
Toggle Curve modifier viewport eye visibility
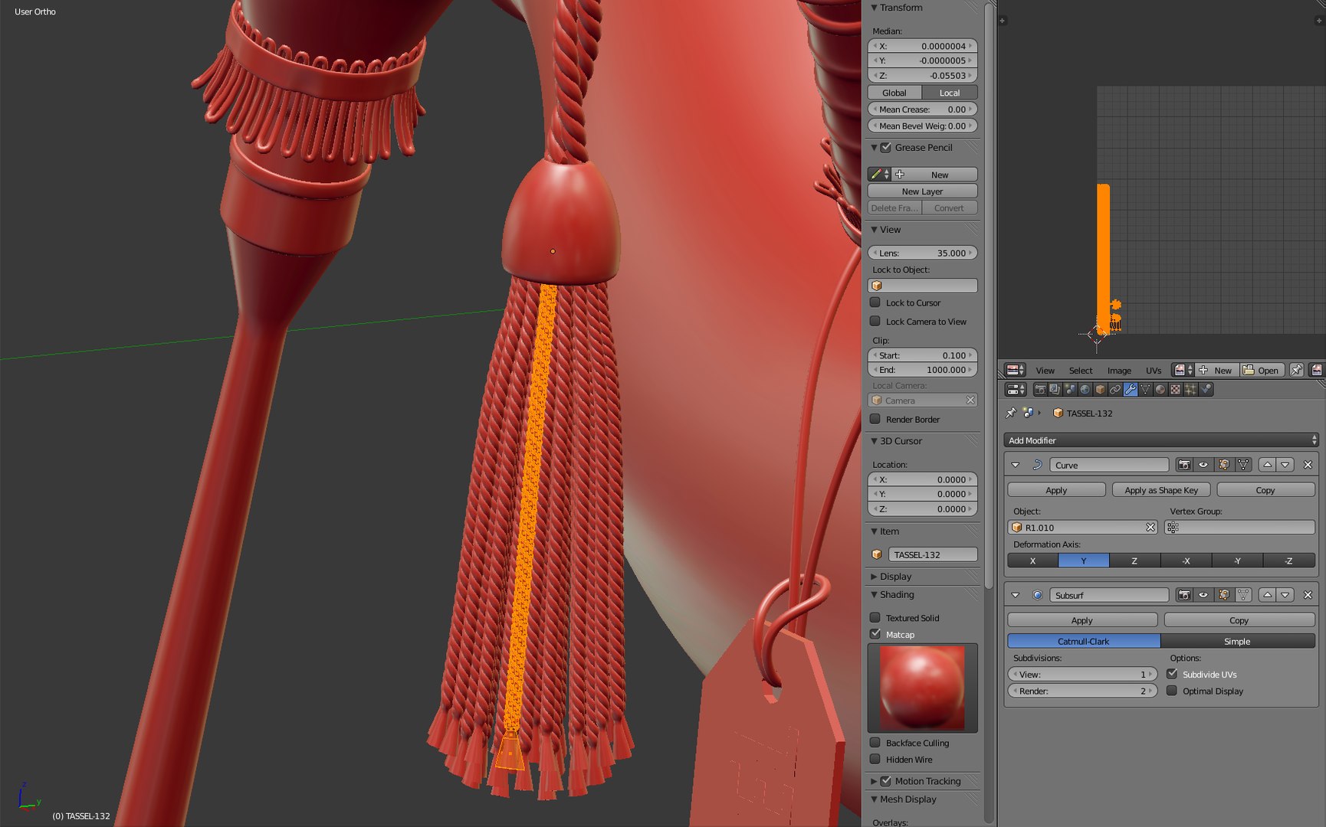pyautogui.click(x=1203, y=465)
